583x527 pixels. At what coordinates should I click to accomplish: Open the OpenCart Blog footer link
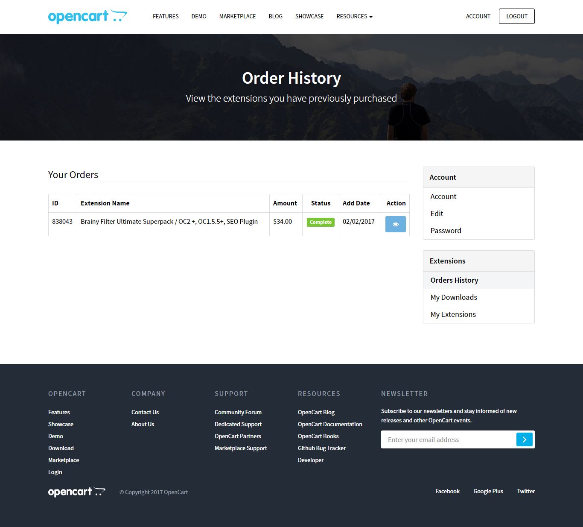[316, 412]
